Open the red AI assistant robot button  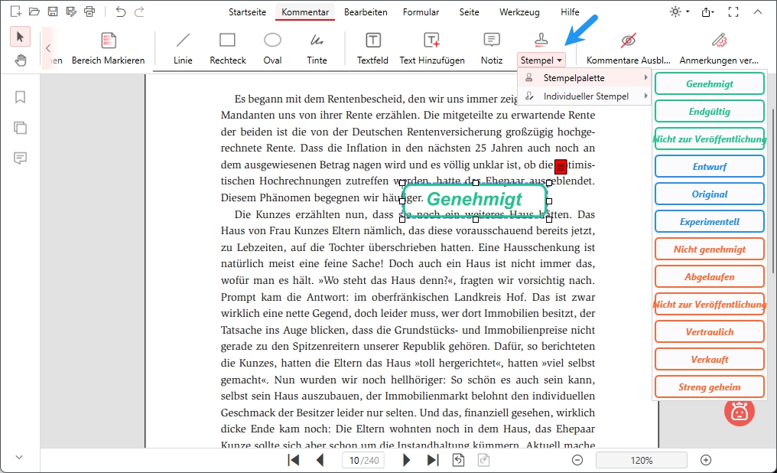[740, 412]
